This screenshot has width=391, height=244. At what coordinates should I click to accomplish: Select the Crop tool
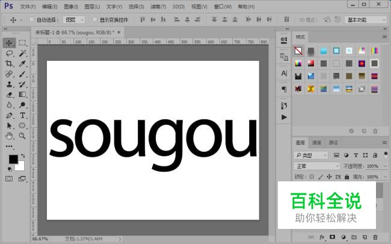9,63
